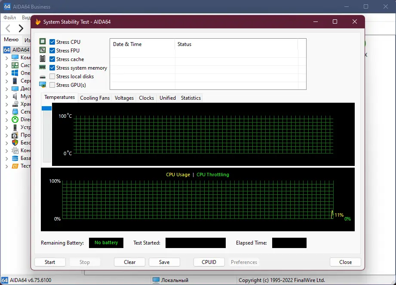
Task: Open the Unified tab
Action: [167, 98]
